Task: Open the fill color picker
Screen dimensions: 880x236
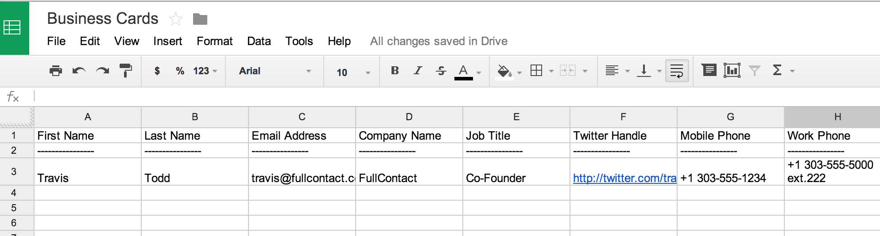Action: click(x=504, y=71)
